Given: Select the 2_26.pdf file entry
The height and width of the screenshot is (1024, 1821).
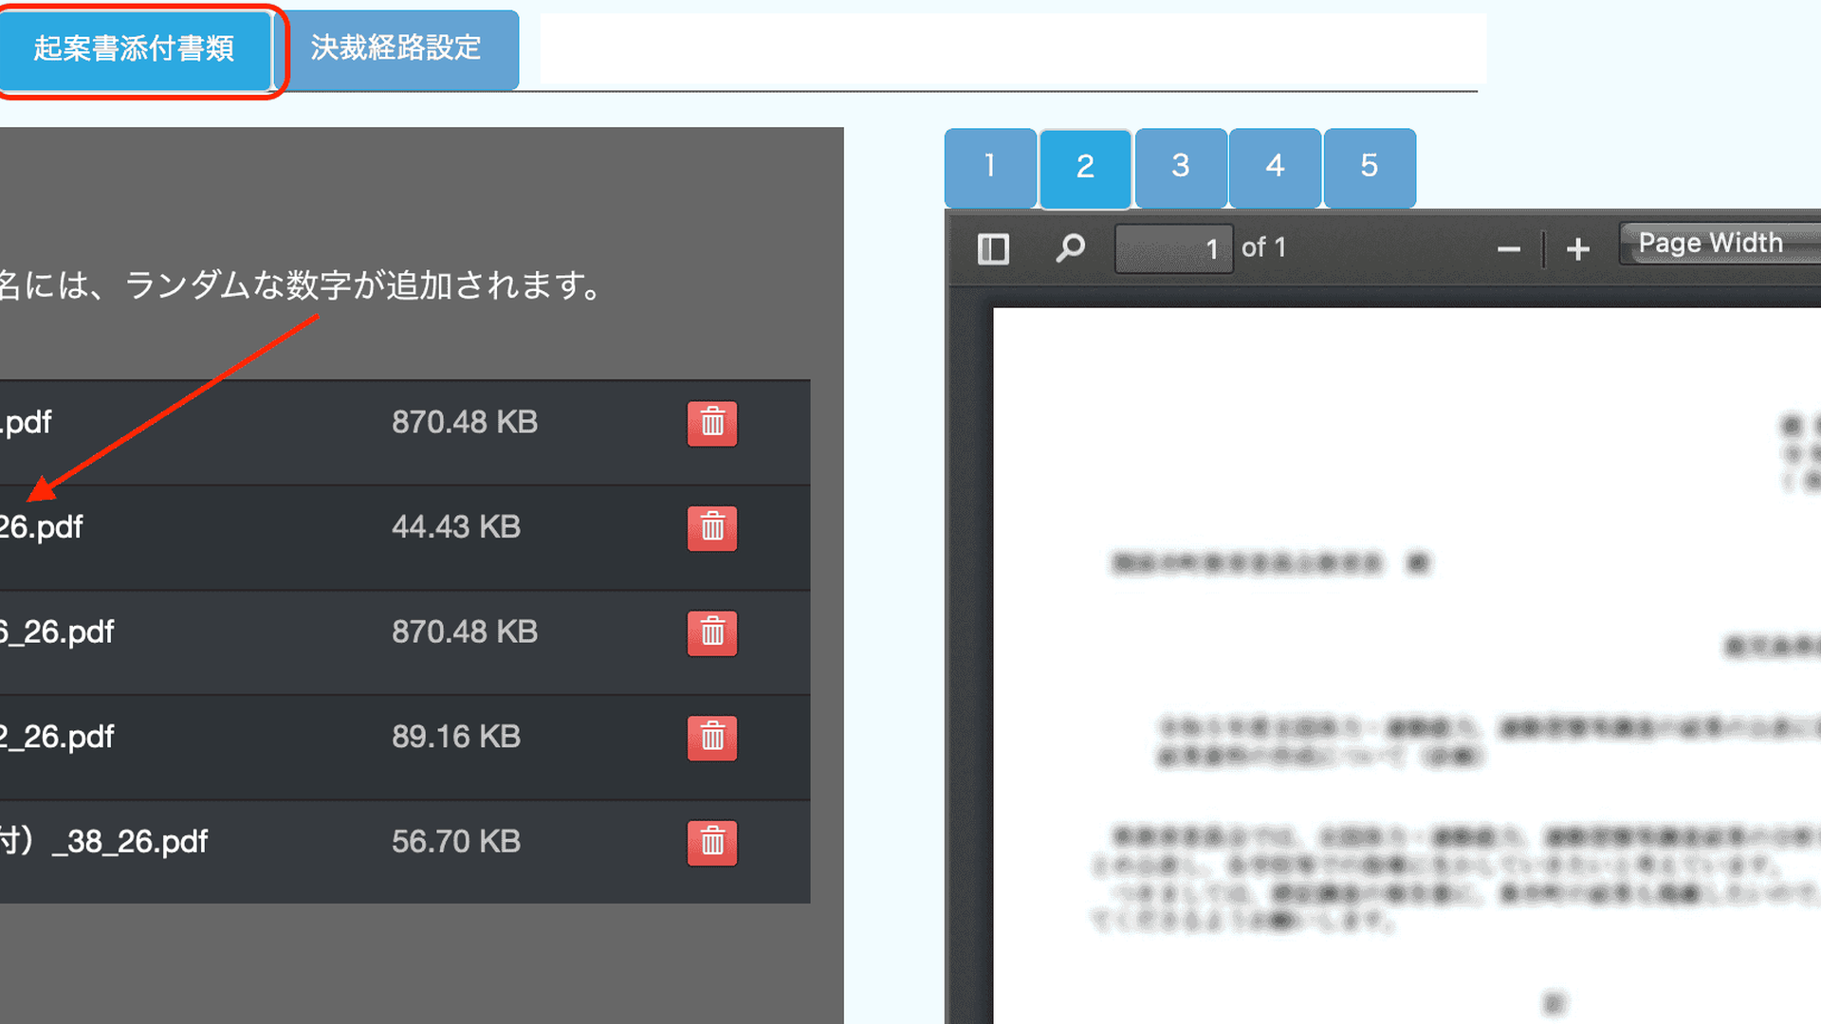Looking at the screenshot, I should pyautogui.click(x=57, y=737).
